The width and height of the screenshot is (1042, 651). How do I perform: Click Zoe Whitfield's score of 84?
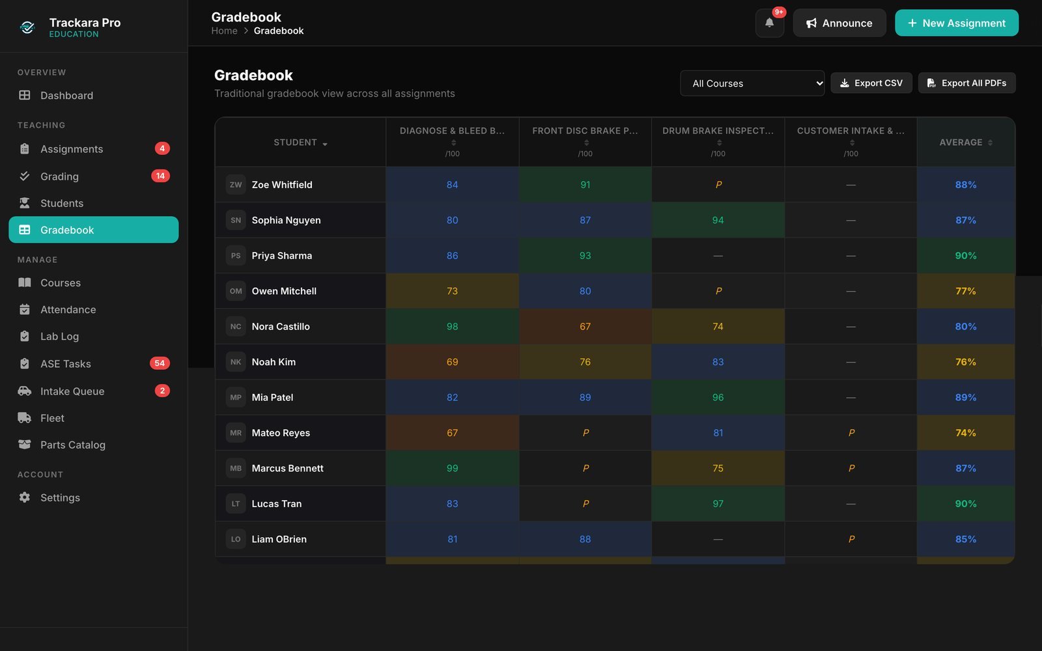pyautogui.click(x=453, y=185)
